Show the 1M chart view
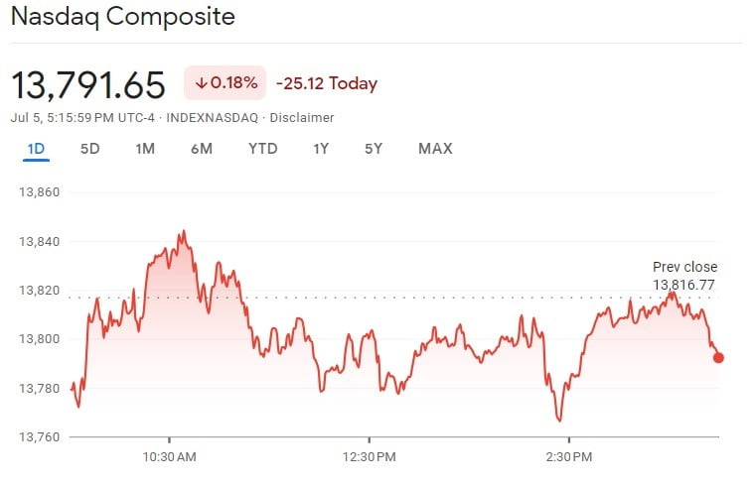This screenshot has width=753, height=487. pyautogui.click(x=145, y=149)
